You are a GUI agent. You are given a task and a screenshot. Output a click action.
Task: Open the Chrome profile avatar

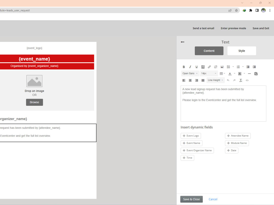pos(263,10)
